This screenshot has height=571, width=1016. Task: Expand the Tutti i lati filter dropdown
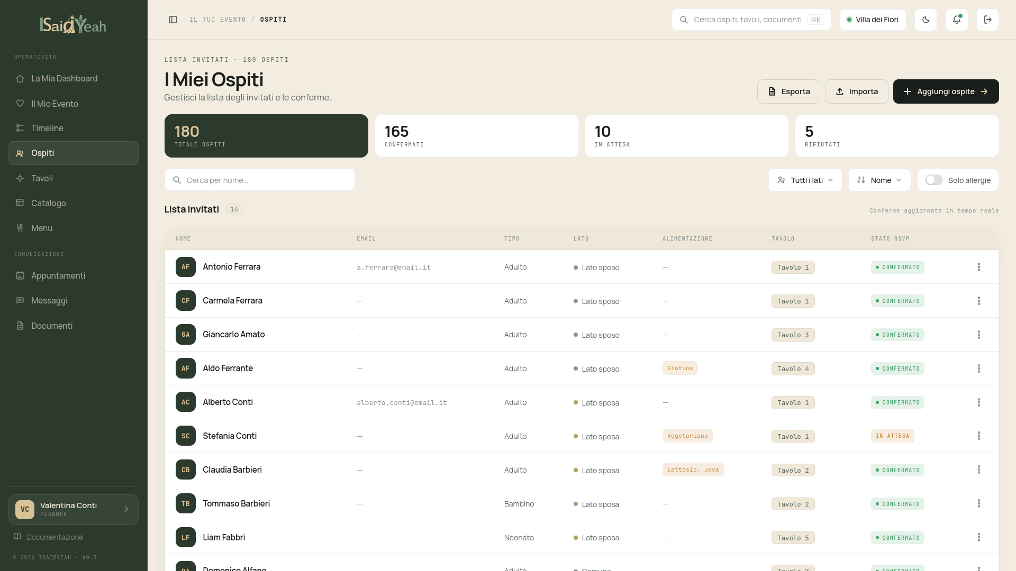tap(805, 180)
